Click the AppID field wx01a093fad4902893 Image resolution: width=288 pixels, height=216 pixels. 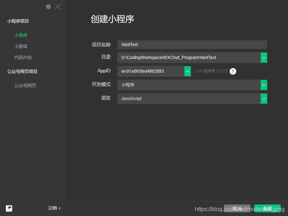pos(151,71)
